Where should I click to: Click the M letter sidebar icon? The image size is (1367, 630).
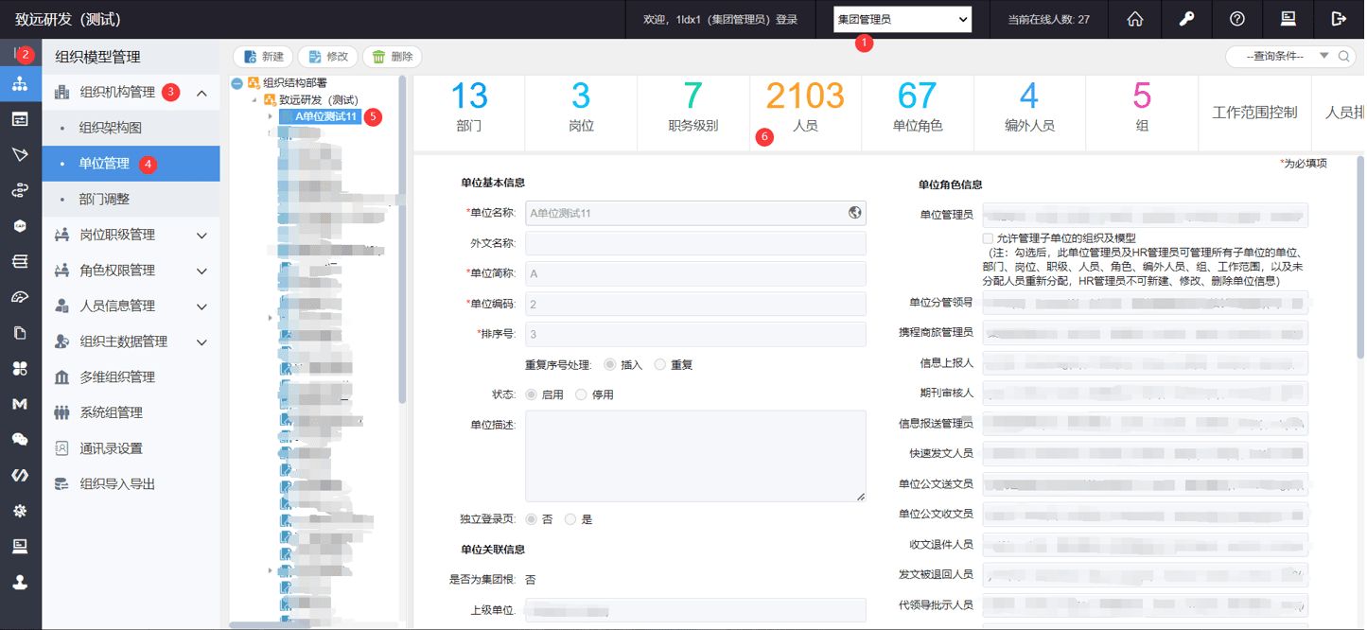pyautogui.click(x=20, y=404)
